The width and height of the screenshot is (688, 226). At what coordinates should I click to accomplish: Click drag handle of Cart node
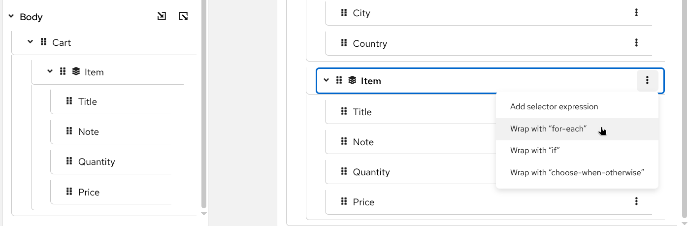(x=43, y=42)
